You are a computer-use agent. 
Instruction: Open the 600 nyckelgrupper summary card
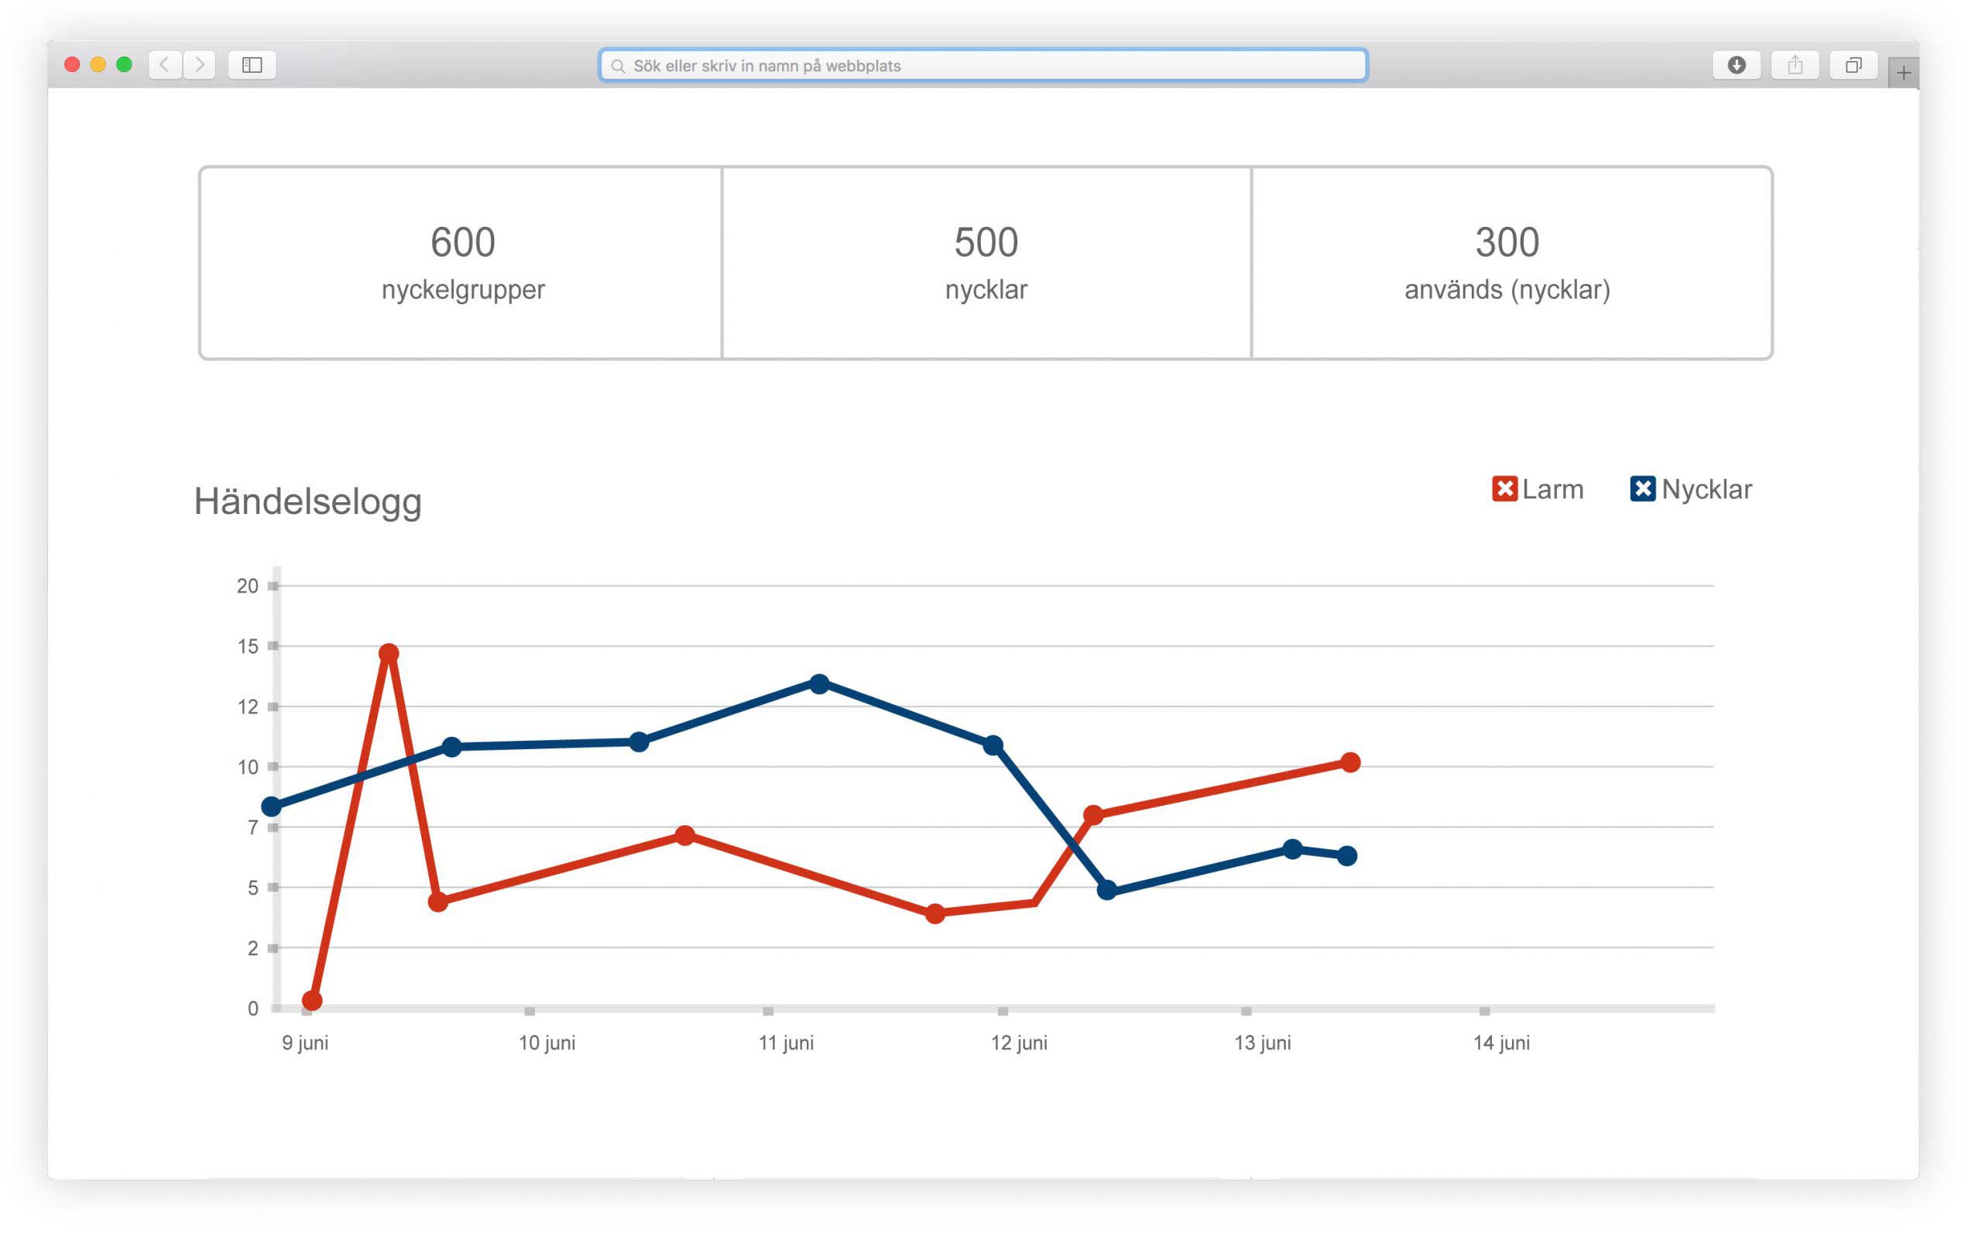click(462, 263)
